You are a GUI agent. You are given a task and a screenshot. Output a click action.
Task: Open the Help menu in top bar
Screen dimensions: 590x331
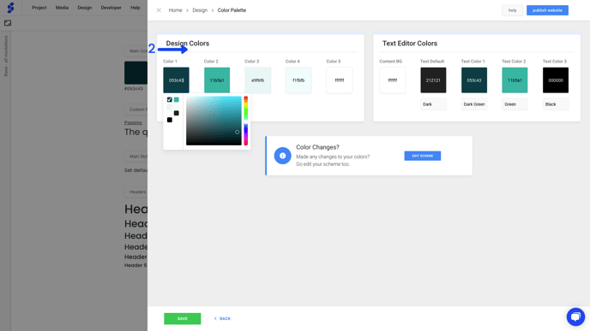(x=135, y=8)
